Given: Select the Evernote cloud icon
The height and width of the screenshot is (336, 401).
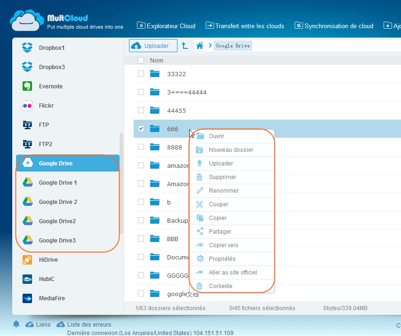Looking at the screenshot, I should (x=27, y=86).
